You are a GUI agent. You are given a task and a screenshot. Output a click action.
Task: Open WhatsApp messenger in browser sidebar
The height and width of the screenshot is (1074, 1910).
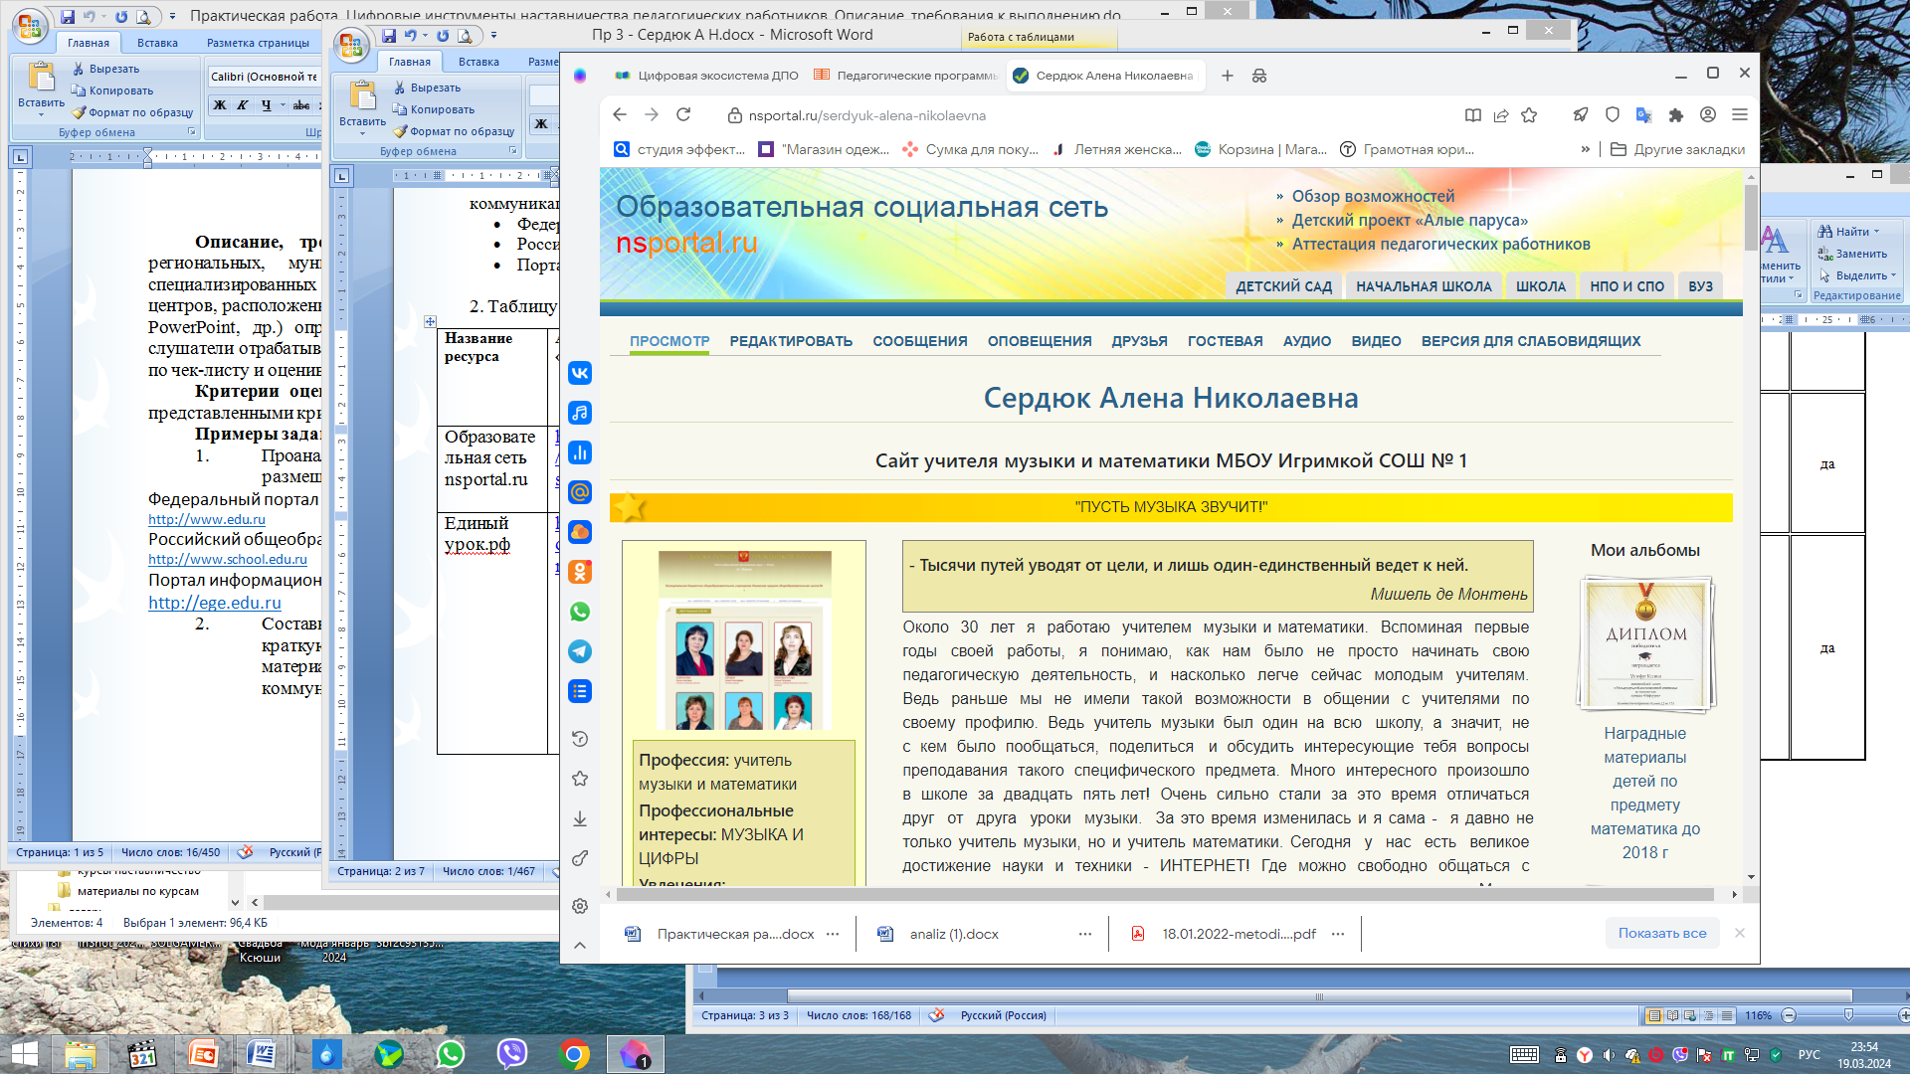tap(580, 612)
